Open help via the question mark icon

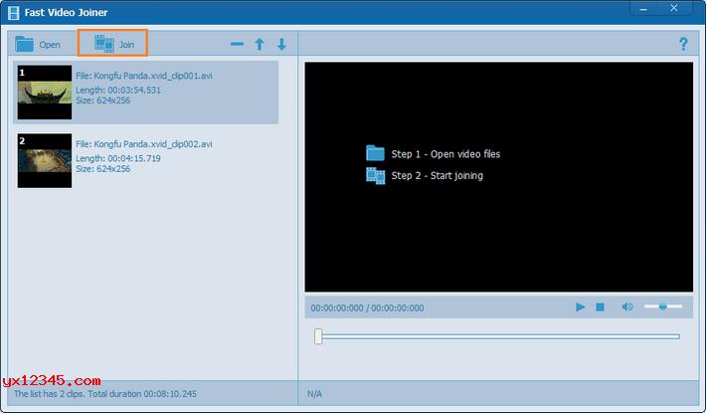click(683, 44)
